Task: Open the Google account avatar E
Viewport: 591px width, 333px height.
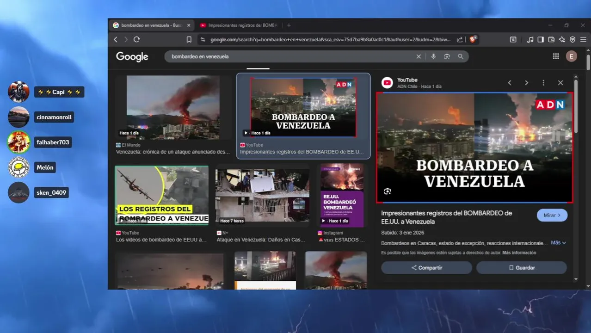Action: [x=572, y=56]
